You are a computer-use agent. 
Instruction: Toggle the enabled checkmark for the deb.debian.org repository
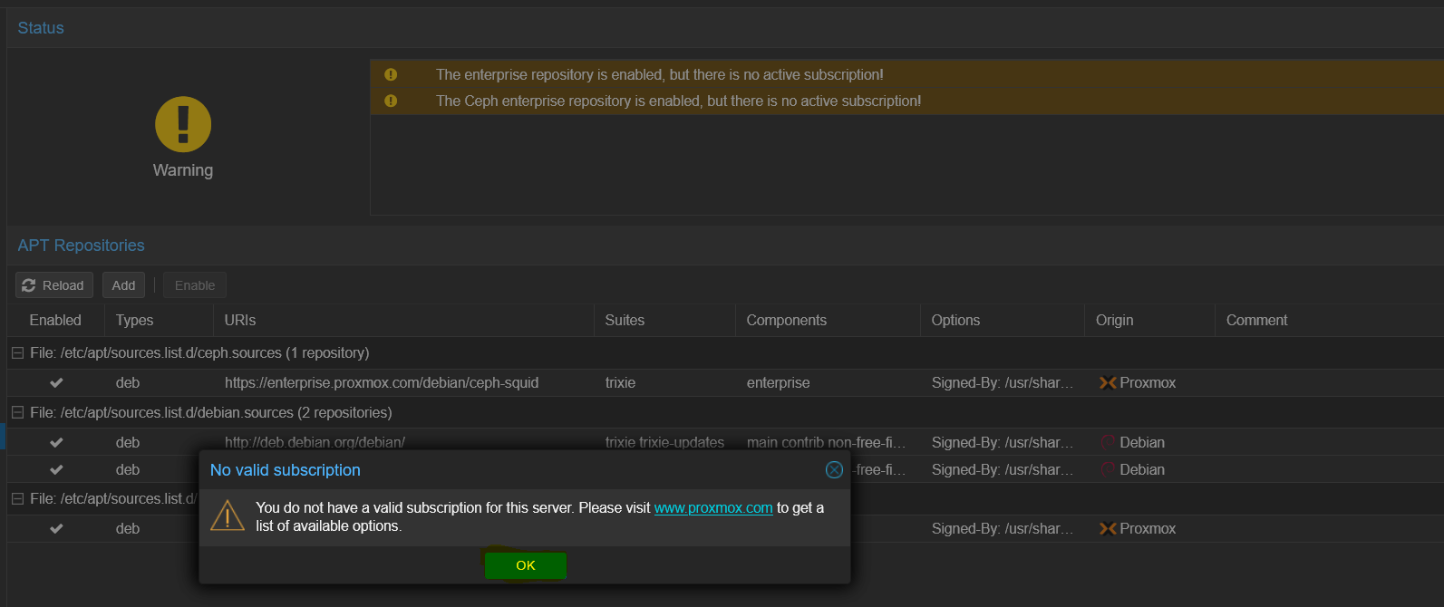(x=56, y=443)
